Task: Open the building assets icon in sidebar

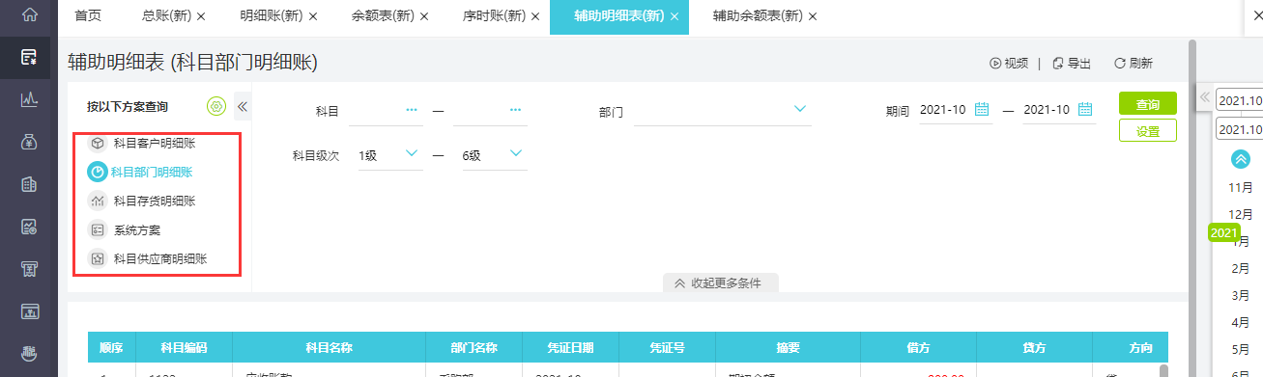Action: [29, 184]
